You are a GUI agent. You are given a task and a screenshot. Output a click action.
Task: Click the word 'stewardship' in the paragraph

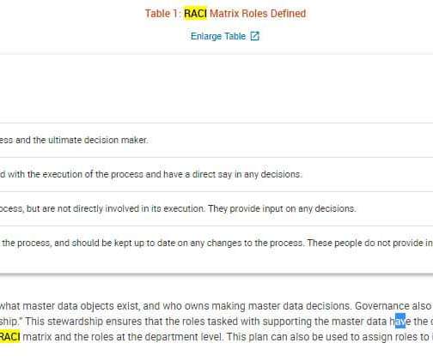[x=73, y=322]
